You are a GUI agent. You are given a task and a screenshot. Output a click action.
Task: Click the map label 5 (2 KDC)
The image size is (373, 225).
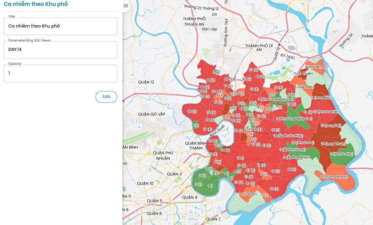pyautogui.click(x=249, y=194)
